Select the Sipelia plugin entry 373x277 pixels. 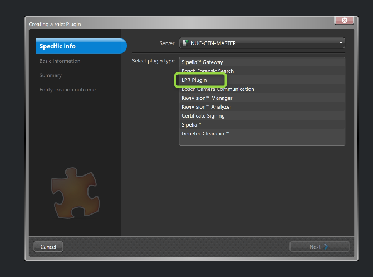pyautogui.click(x=192, y=125)
